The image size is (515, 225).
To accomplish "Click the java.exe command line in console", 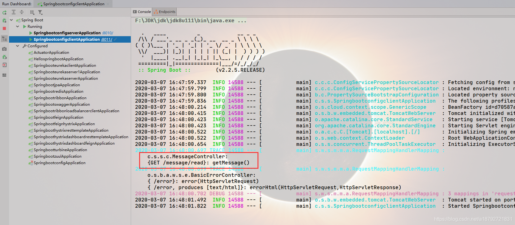I will point(191,21).
